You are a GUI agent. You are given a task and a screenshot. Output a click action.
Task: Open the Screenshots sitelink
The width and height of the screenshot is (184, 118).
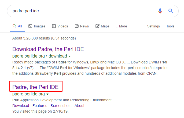[x=61, y=106]
